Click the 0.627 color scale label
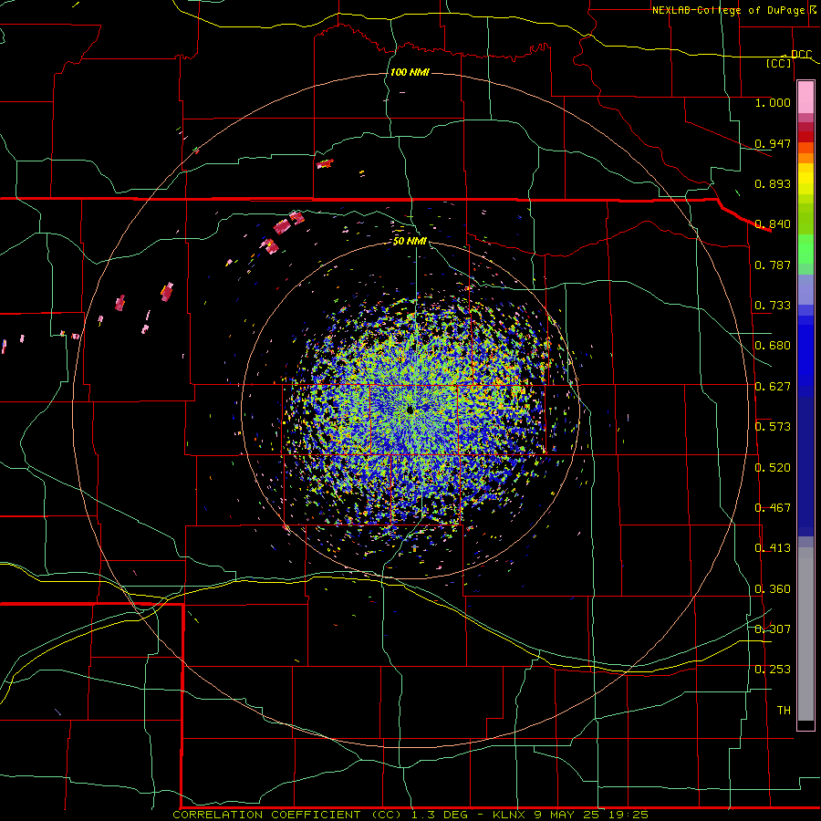Viewport: 821px width, 821px height. [x=773, y=387]
